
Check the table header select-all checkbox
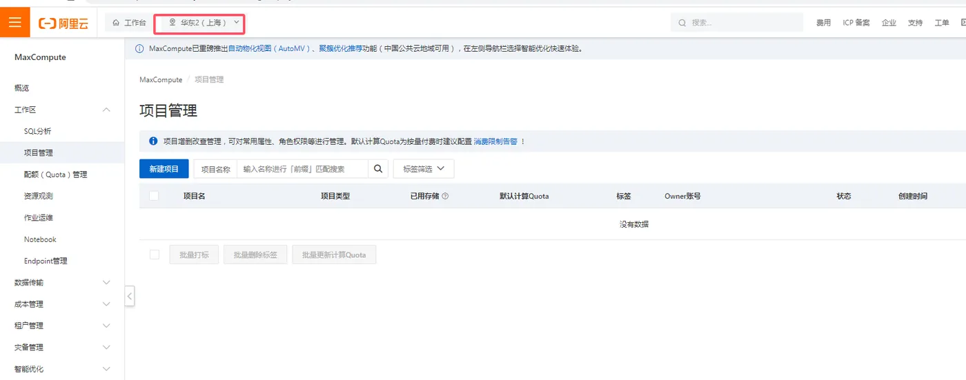click(x=154, y=196)
